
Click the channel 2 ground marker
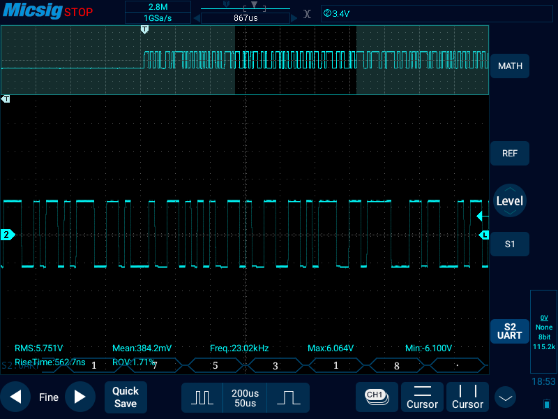pyautogui.click(x=8, y=235)
